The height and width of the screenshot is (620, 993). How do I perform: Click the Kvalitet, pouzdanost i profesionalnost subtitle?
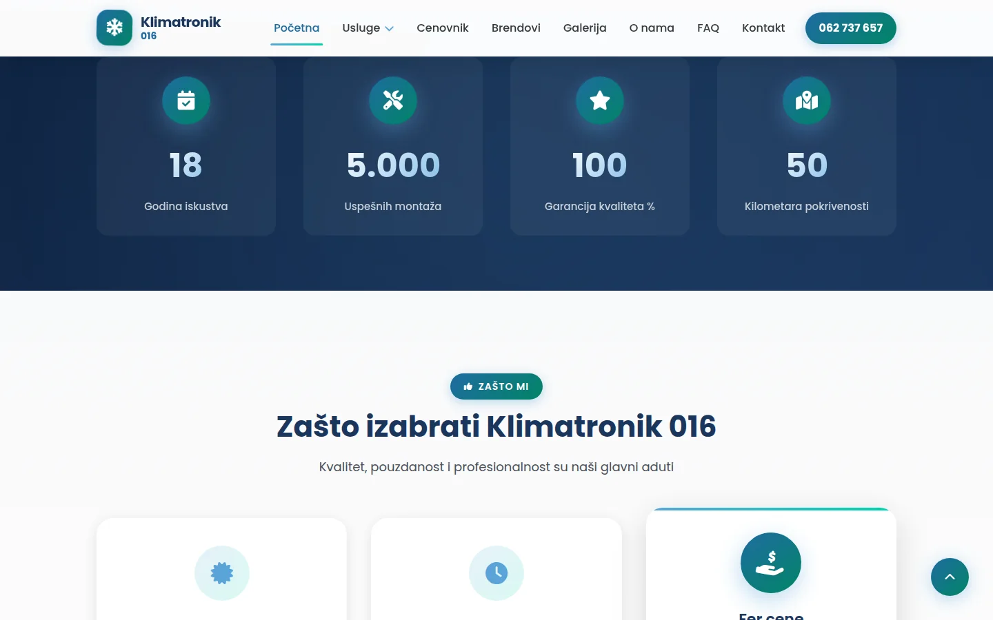(x=496, y=467)
